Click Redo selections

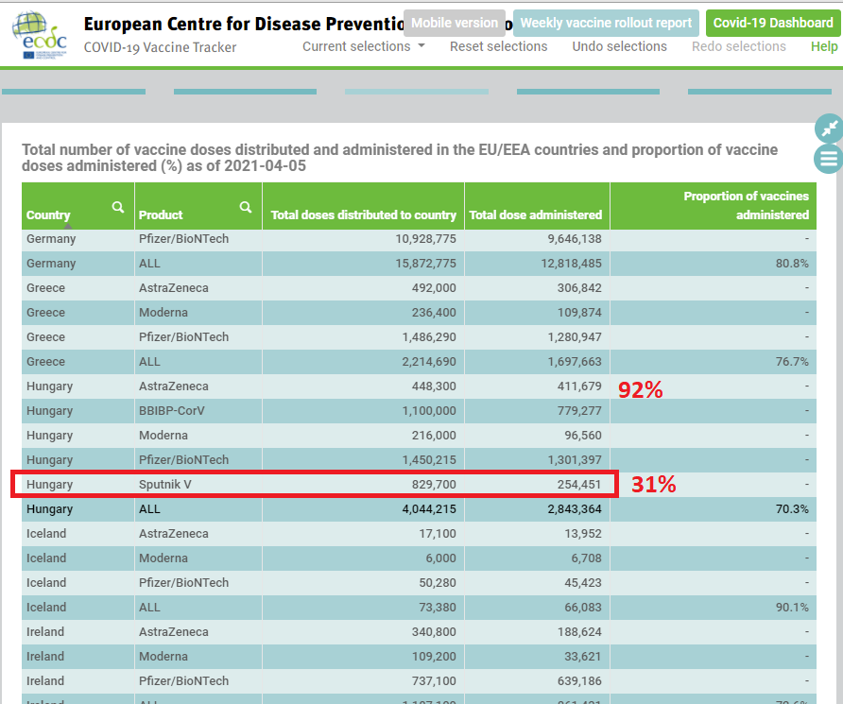739,46
